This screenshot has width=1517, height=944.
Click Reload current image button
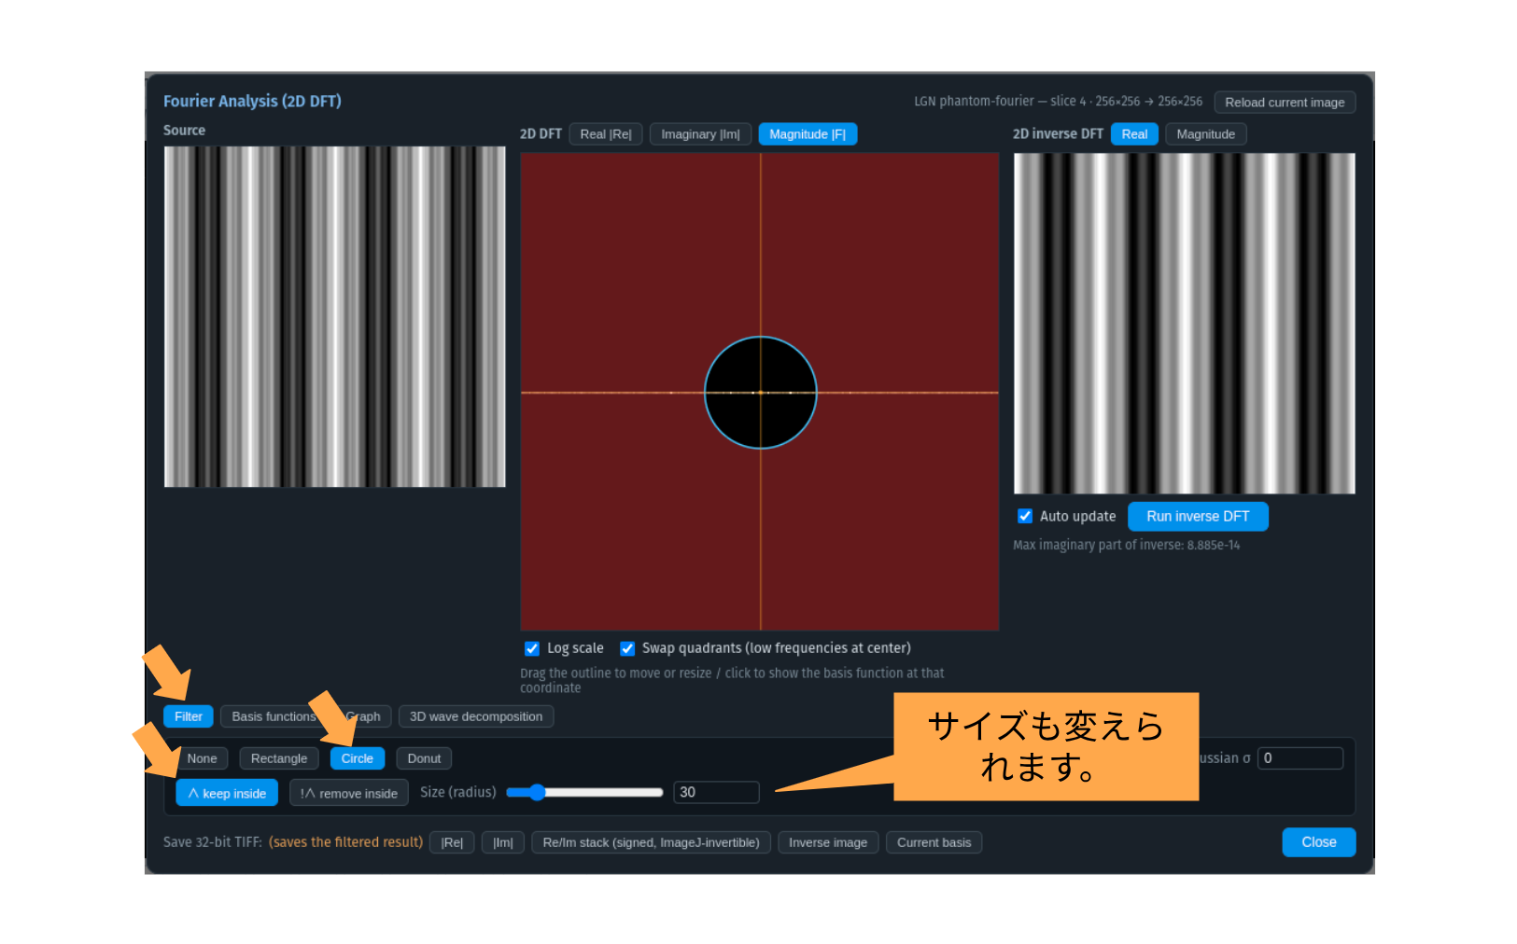click(1285, 103)
